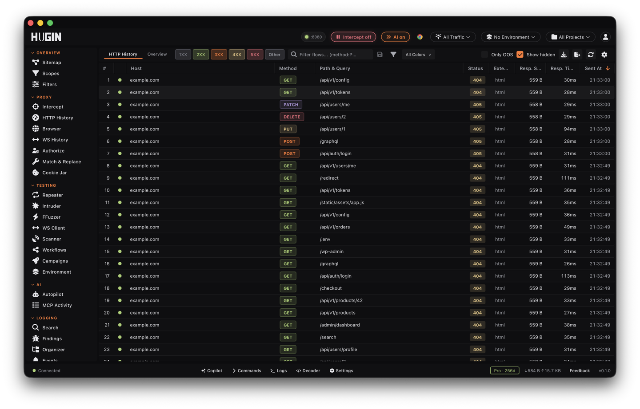Viewport: 640px width, 409px height.
Task: Select the HTTP History tab
Action: [123, 54]
